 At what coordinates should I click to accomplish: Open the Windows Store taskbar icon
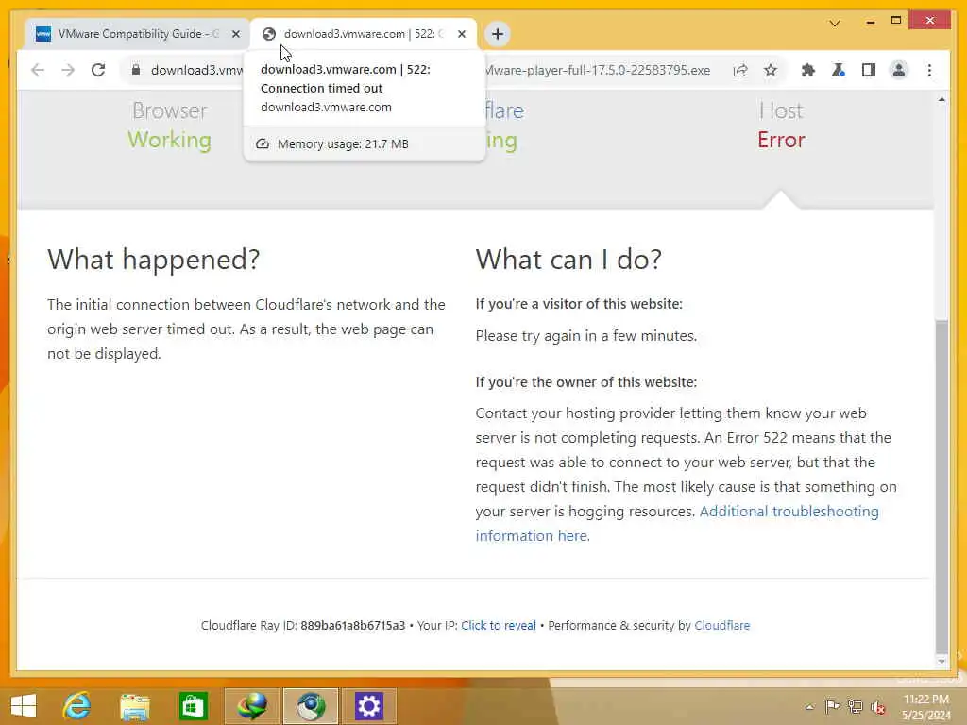193,706
